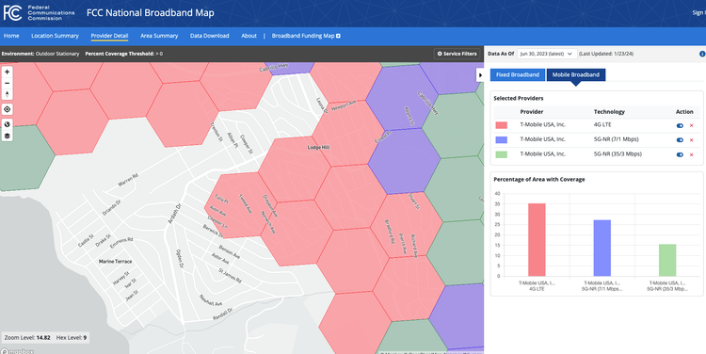Click 'Hex Level: 9' readout

[x=72, y=337]
